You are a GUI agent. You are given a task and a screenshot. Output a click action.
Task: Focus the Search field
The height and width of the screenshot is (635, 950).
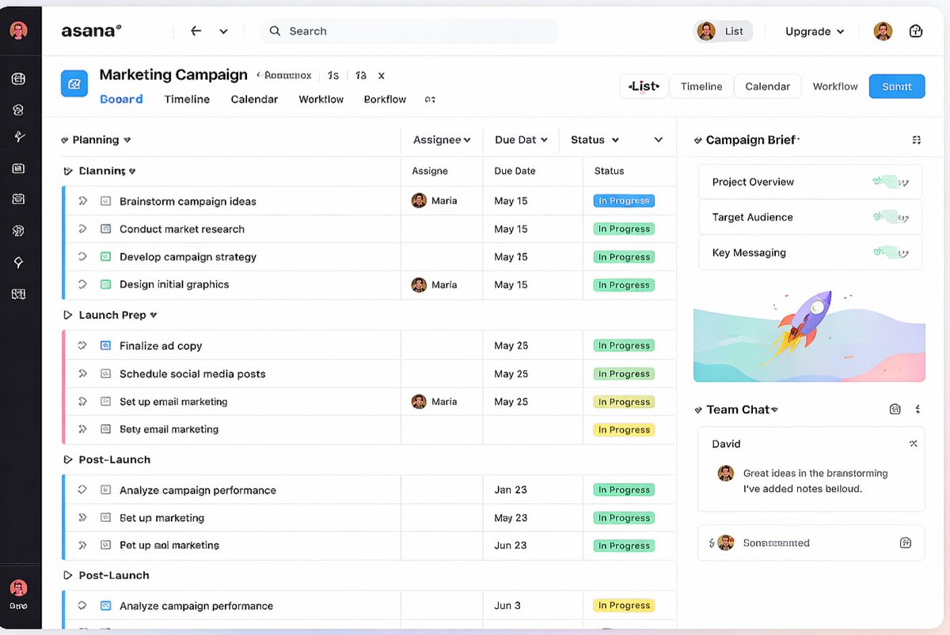410,31
